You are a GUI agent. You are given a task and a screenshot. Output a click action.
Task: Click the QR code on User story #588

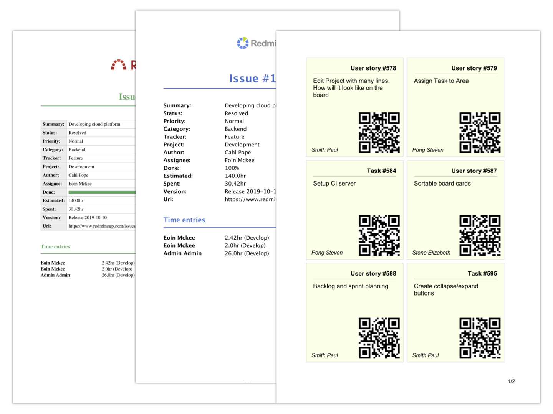[379, 338]
